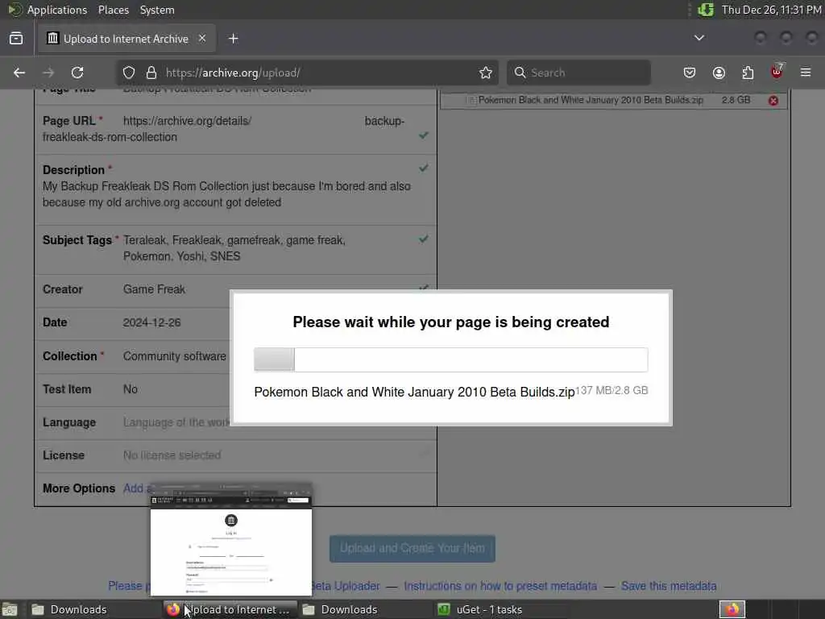Click the Firefox forward arrow

(x=48, y=73)
